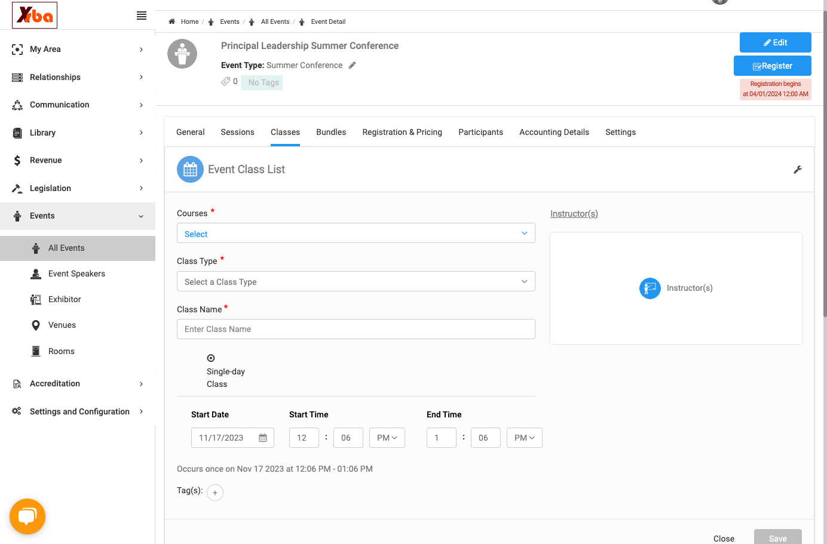Image resolution: width=827 pixels, height=544 pixels.
Task: Click the Legislation gavel icon
Action: (x=17, y=188)
